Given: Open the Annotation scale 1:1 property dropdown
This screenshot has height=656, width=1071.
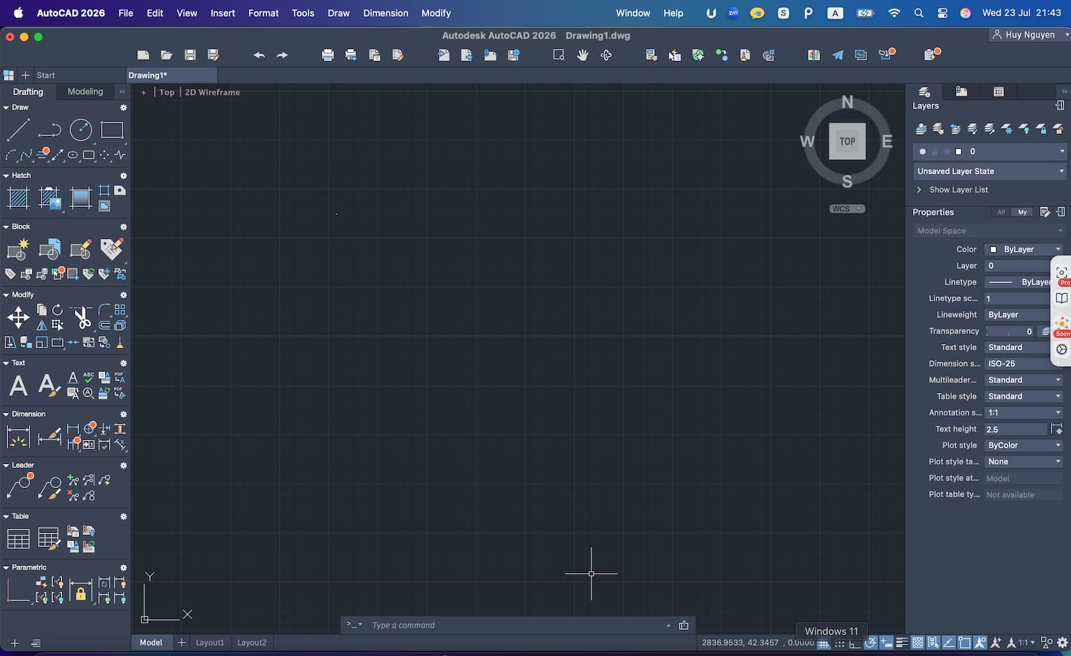Looking at the screenshot, I should 1024,412.
